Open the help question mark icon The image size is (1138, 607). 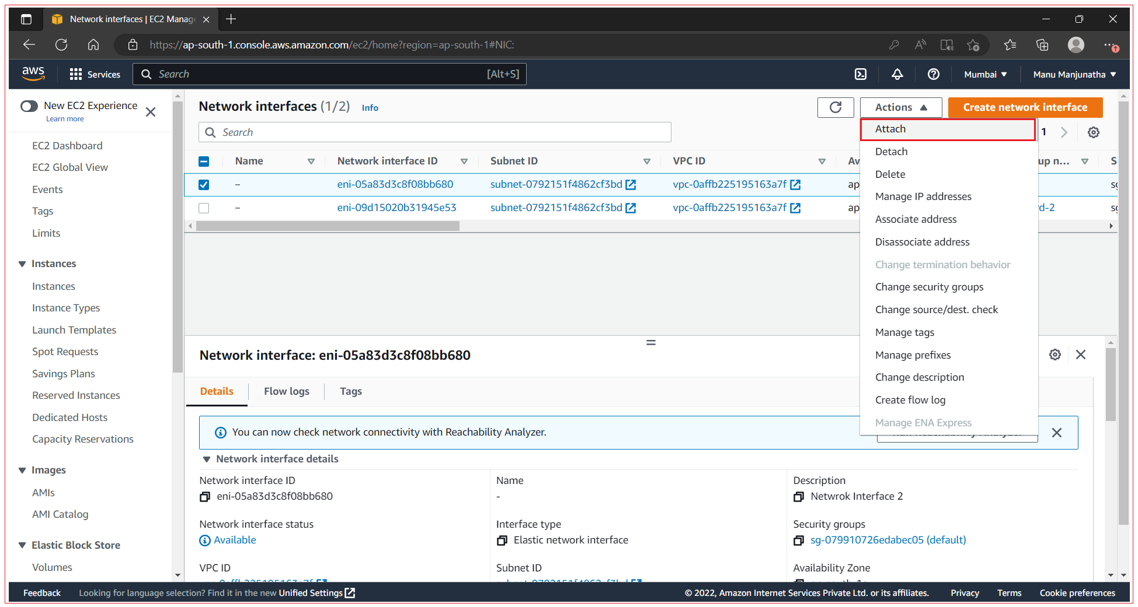tap(933, 74)
